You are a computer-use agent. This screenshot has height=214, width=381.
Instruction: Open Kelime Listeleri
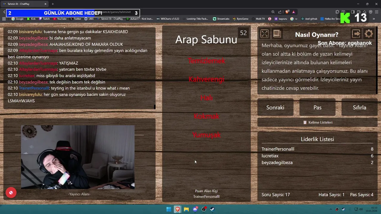tap(318, 122)
